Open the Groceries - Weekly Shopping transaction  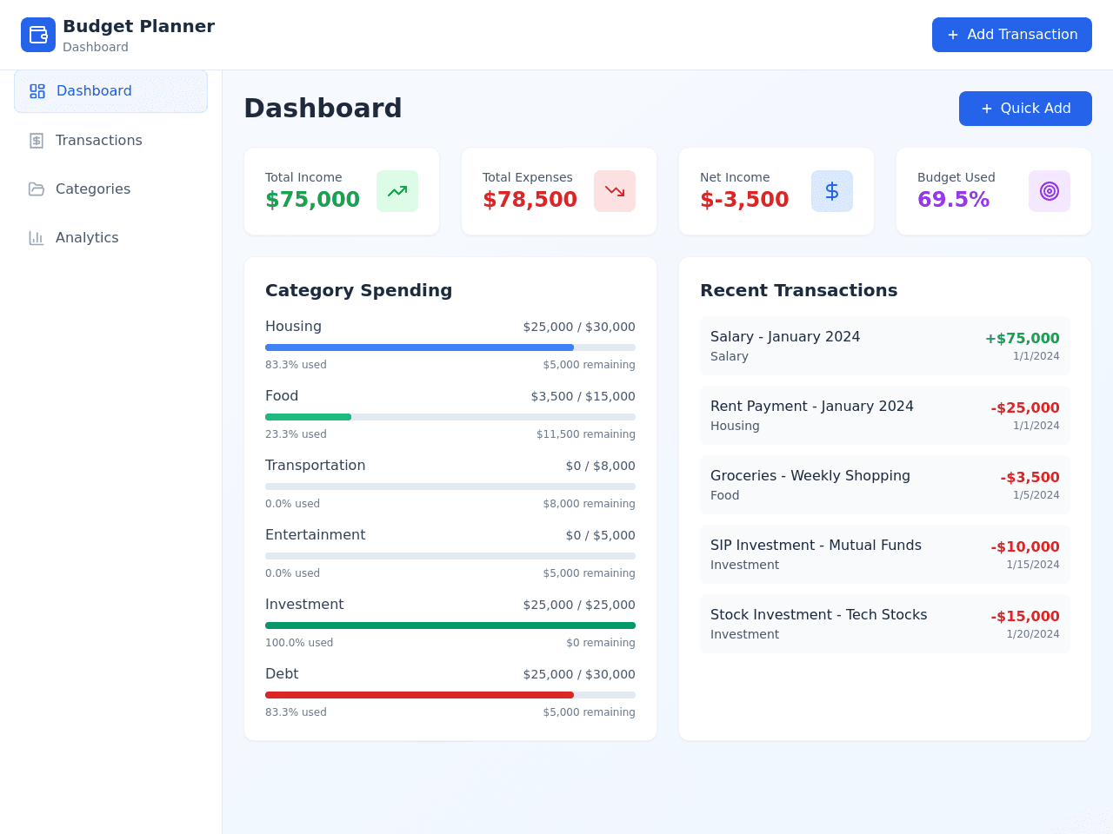coord(885,485)
